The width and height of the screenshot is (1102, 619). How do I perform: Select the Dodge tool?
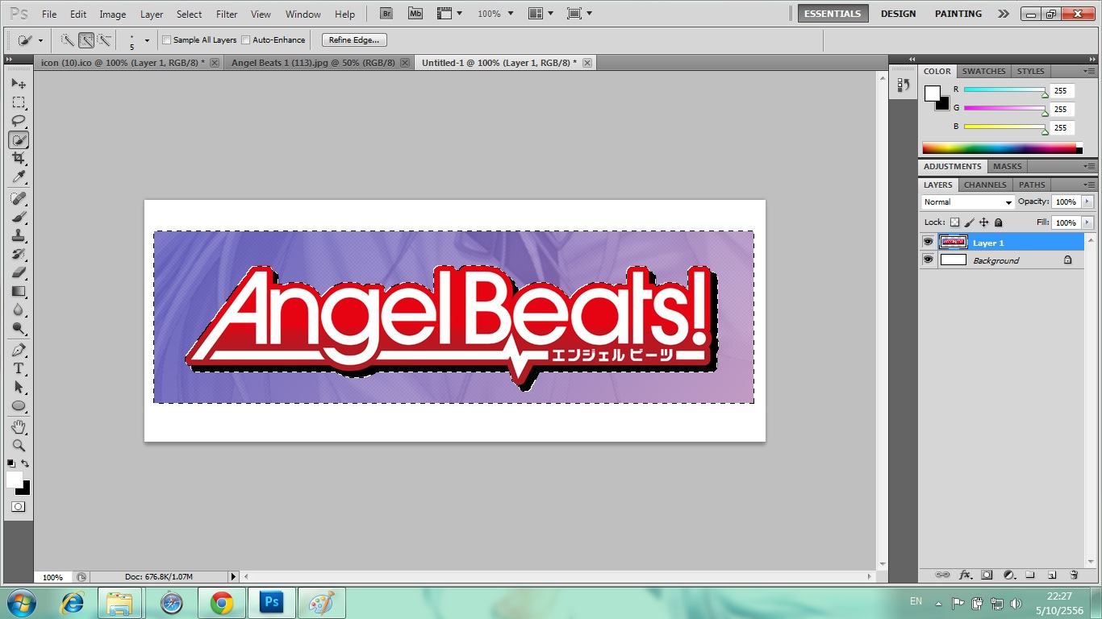pos(19,328)
